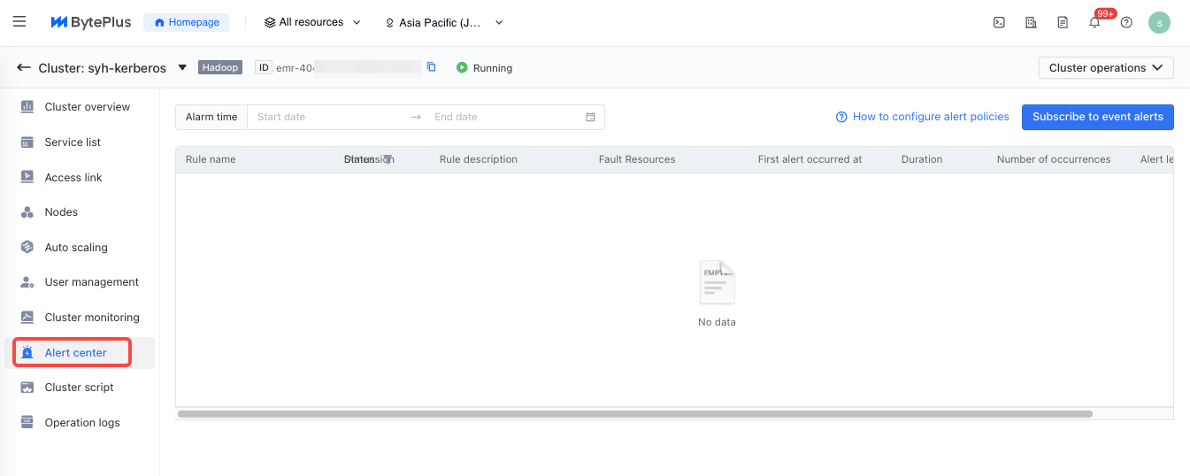
Task: Click the help question mark icon
Action: coord(1126,23)
